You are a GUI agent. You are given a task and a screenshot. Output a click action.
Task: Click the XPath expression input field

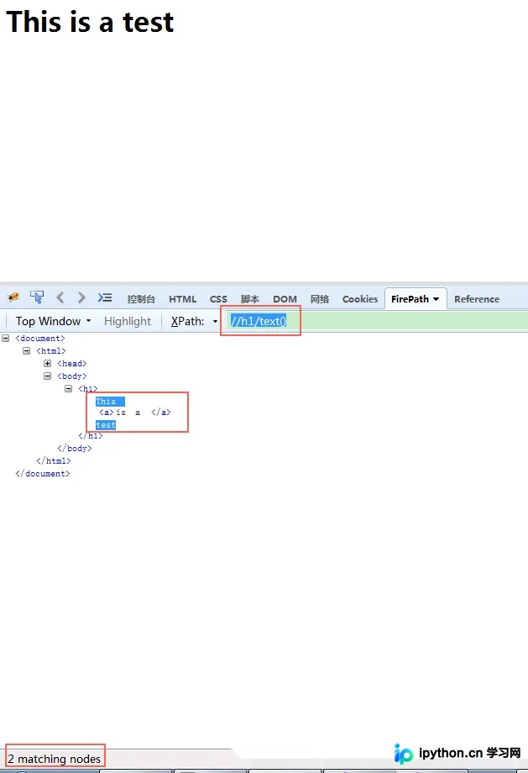377,321
